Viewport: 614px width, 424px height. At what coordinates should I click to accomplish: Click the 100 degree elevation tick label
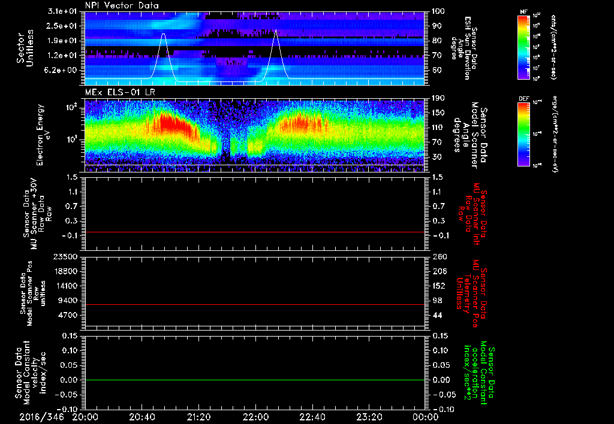tap(439, 11)
